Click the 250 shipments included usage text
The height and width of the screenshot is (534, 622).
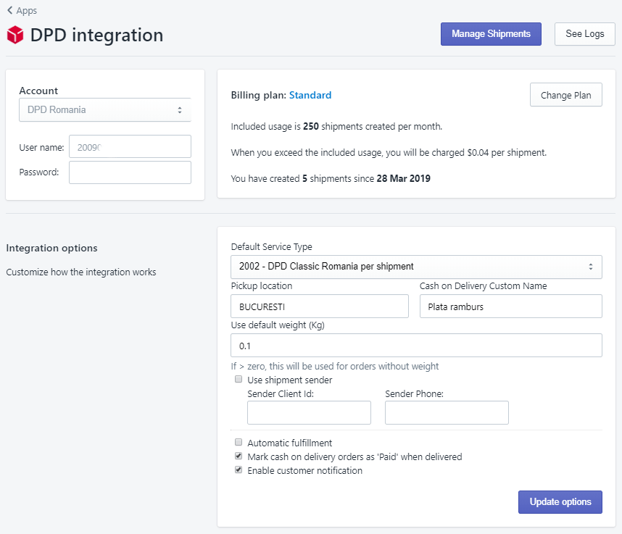(x=336, y=127)
